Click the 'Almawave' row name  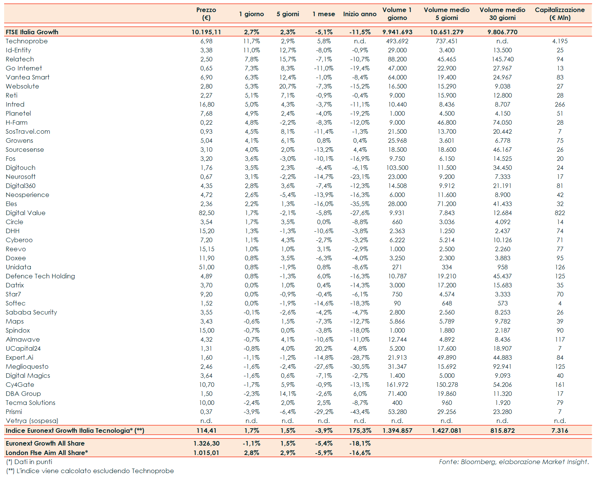pyautogui.click(x=23, y=339)
